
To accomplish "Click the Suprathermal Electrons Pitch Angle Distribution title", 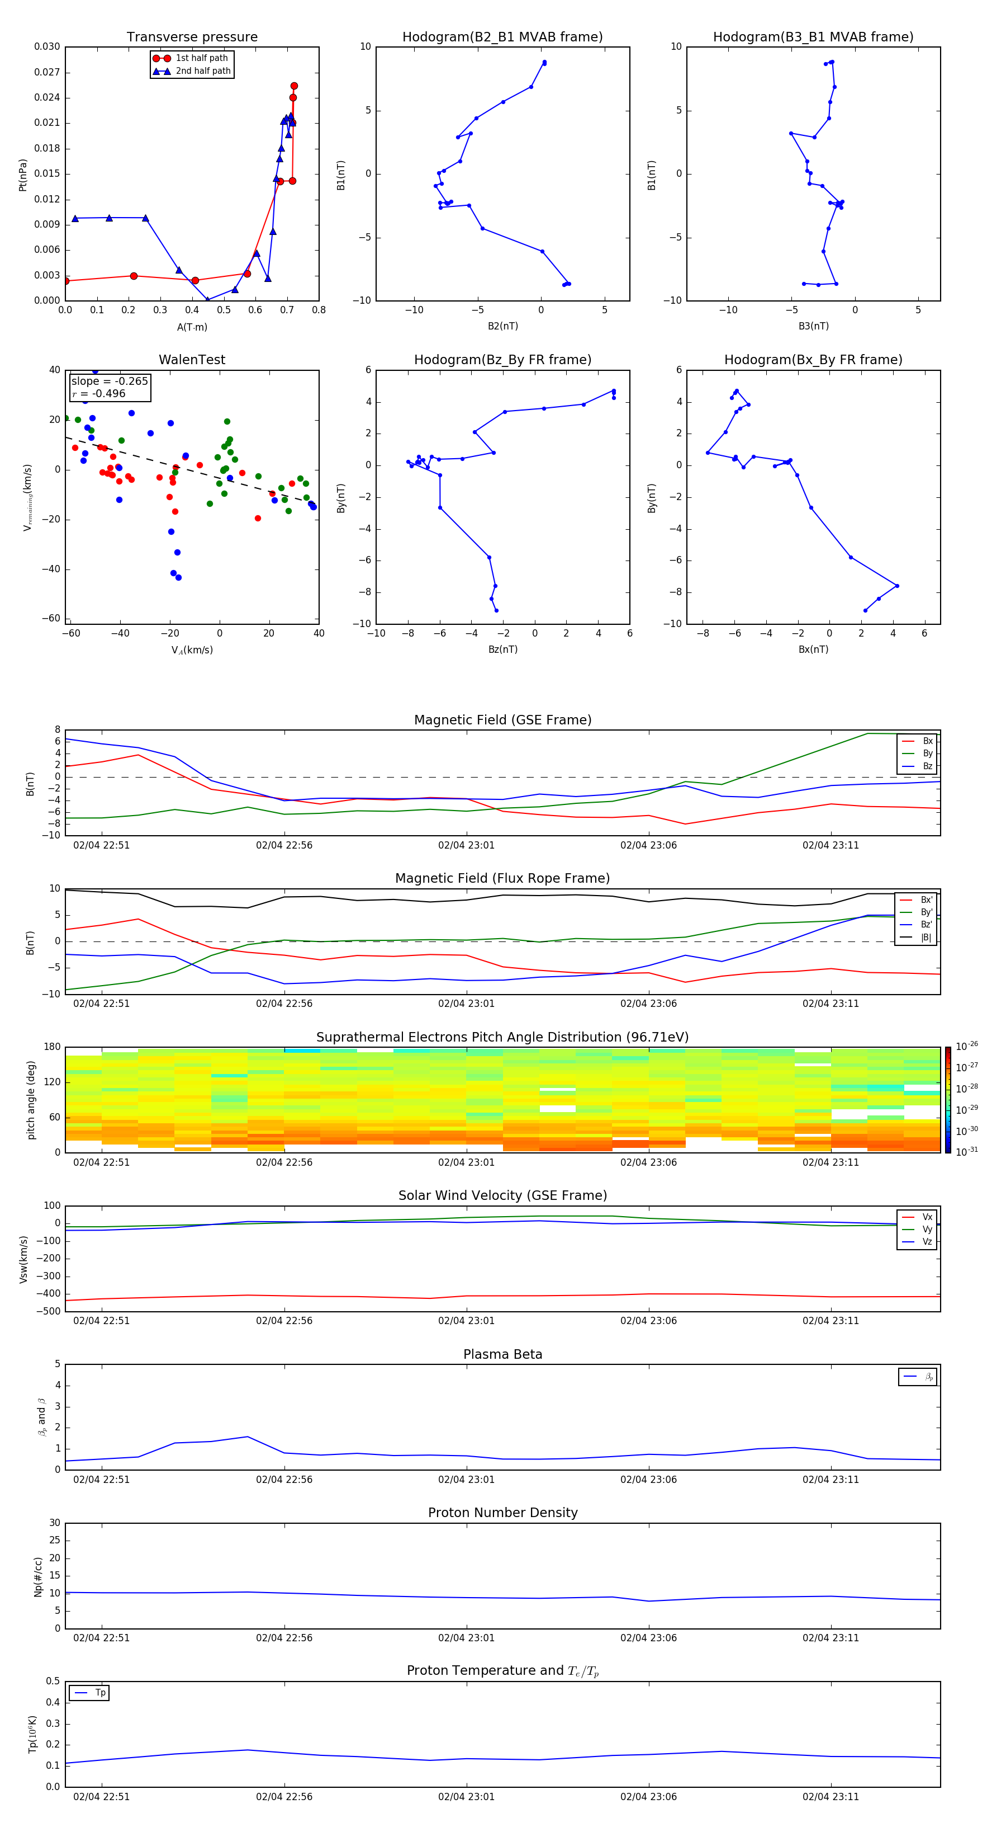I will (502, 1038).
